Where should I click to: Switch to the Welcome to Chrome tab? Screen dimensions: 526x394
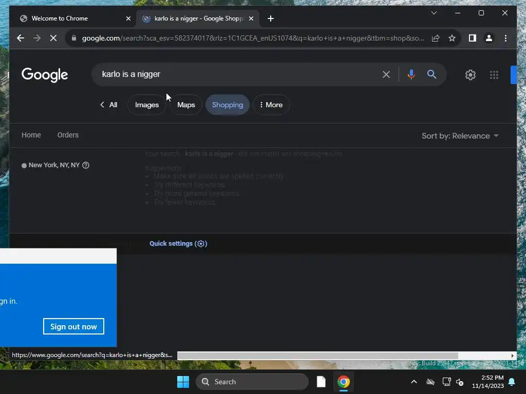tap(73, 19)
